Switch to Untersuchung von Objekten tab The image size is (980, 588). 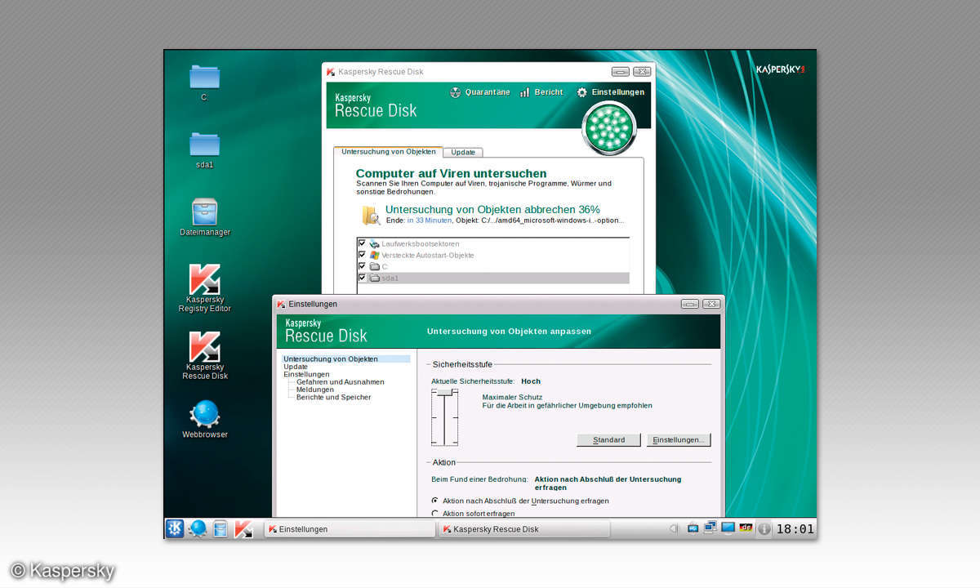click(x=389, y=152)
